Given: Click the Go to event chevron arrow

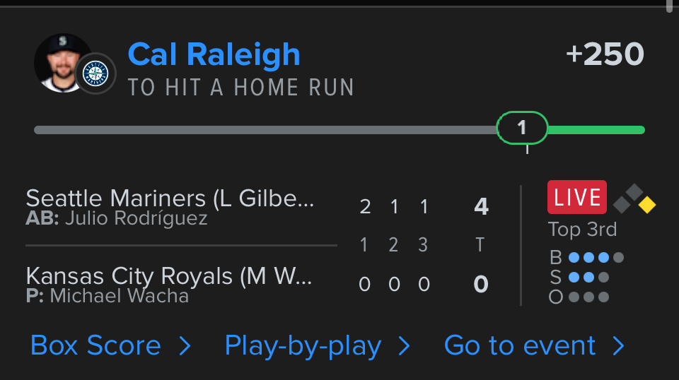Looking at the screenshot, I should [618, 345].
